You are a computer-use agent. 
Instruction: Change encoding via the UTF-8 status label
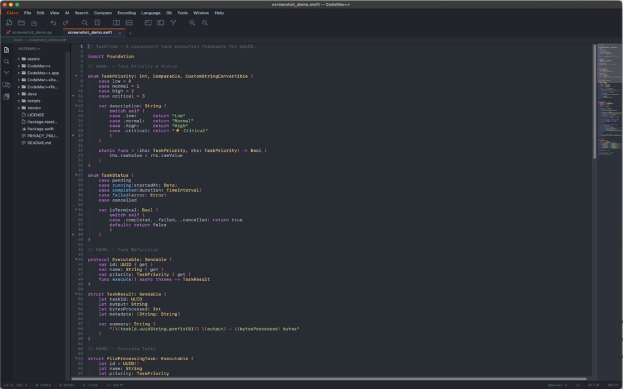pos(593,385)
